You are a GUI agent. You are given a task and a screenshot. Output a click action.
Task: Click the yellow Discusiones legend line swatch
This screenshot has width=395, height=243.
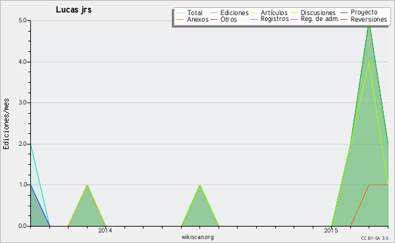click(x=294, y=12)
